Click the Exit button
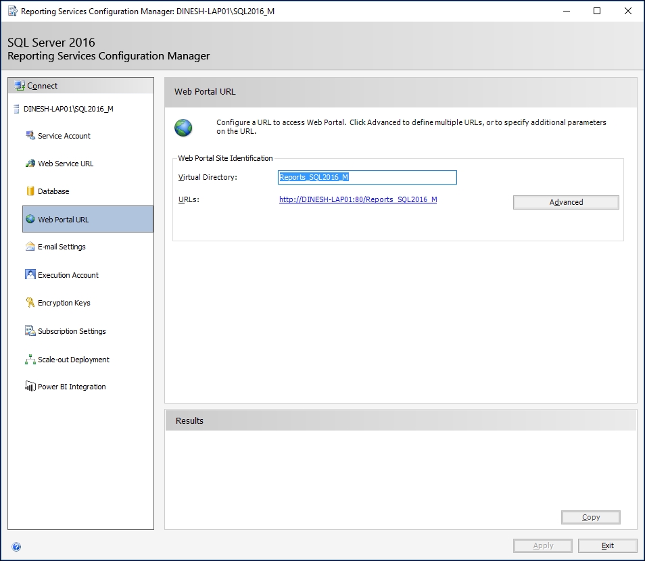This screenshot has width=645, height=561. (x=608, y=545)
